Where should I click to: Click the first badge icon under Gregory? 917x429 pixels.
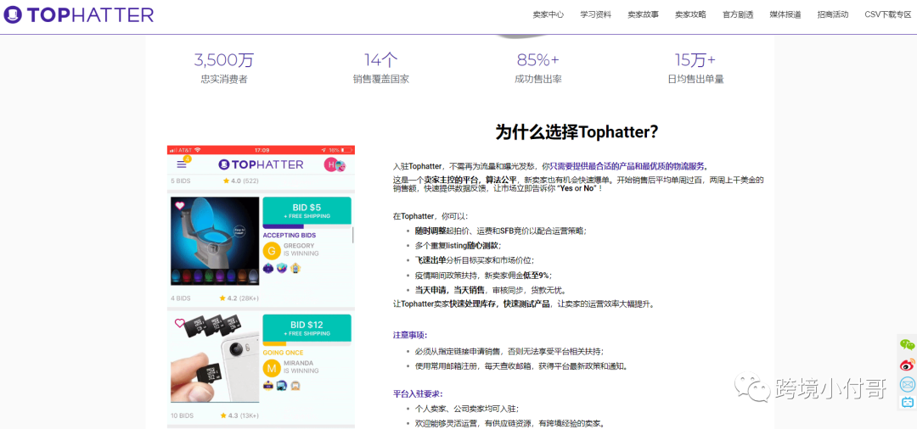click(267, 268)
